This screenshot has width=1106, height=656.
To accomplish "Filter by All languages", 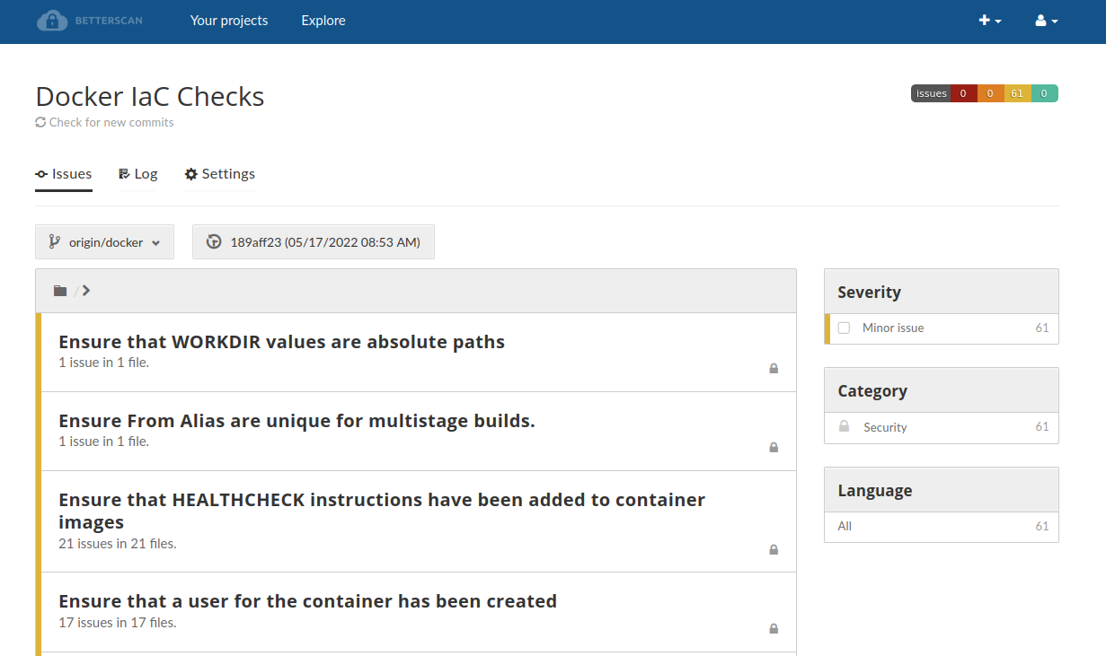I will coord(845,527).
